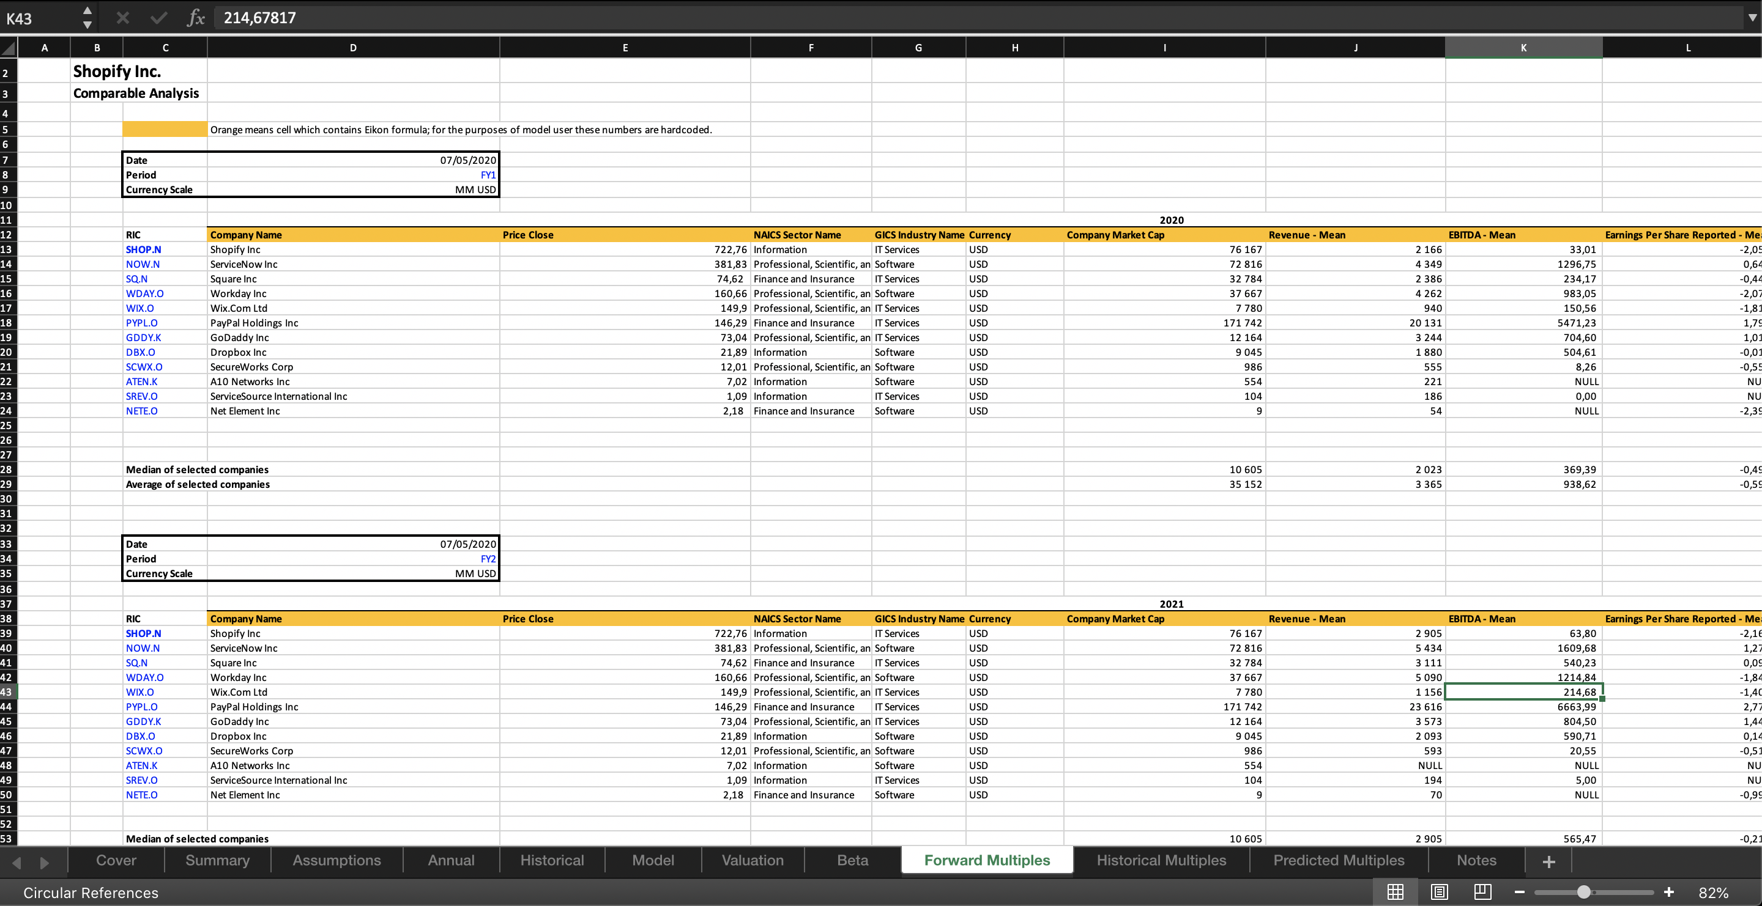The width and height of the screenshot is (1762, 906).
Task: Open the Beta sheet tab
Action: click(853, 860)
